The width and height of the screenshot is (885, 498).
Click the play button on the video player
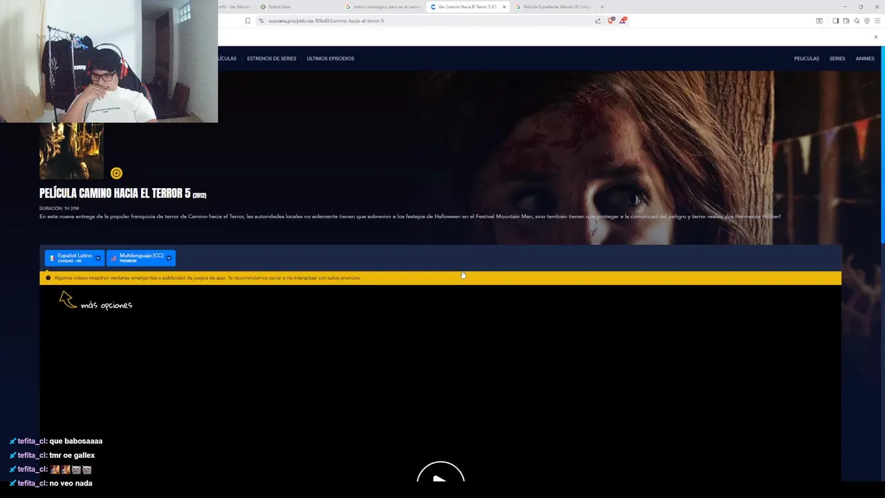(440, 471)
